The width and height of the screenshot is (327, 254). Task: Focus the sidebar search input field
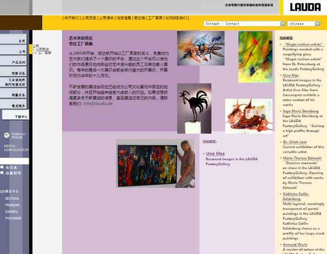14,161
